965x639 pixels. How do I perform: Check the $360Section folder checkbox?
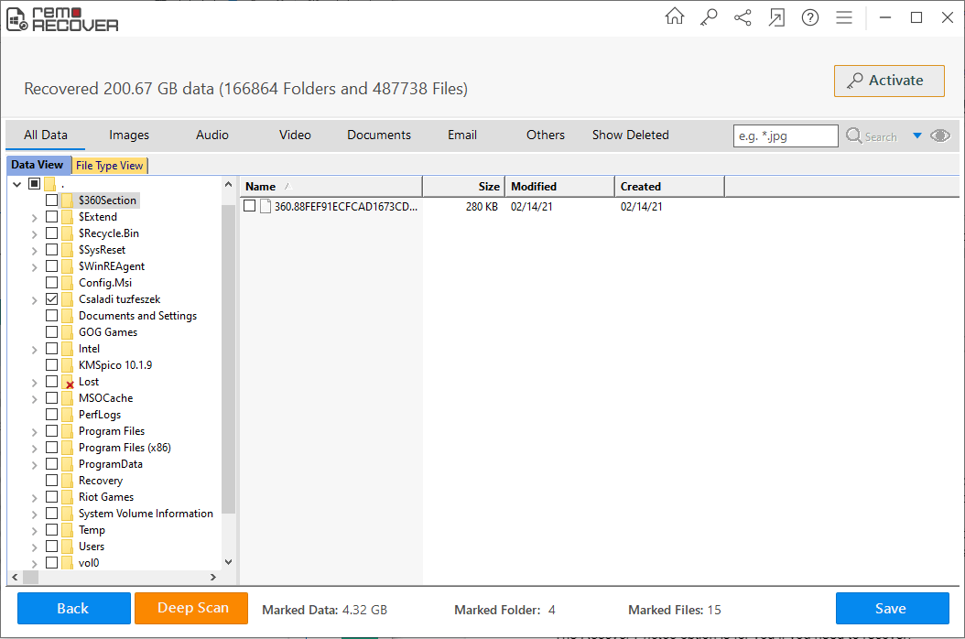pos(51,200)
